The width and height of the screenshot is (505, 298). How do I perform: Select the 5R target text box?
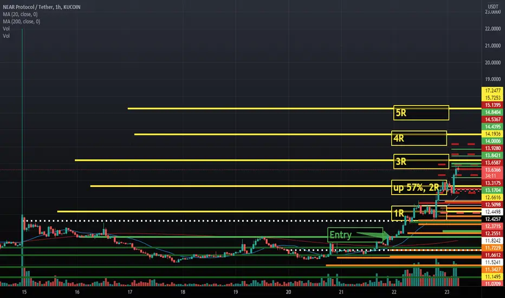(421, 113)
